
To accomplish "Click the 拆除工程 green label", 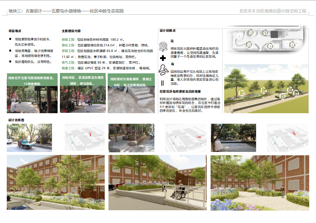I will click(68, 39).
